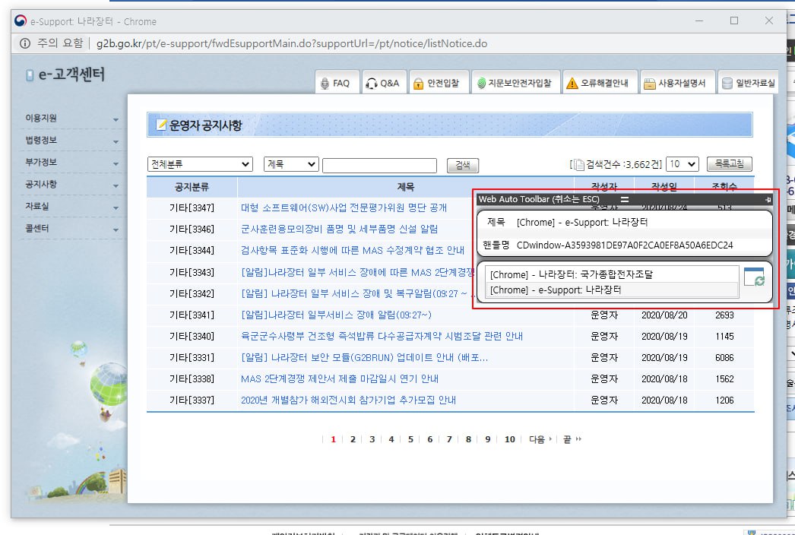Open notice 나라장터 일부 서비스 장애 및 복구알림
The image size is (795, 535).
[356, 294]
